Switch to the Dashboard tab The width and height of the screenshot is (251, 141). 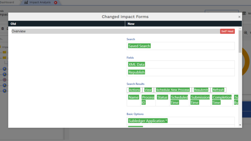[7, 2]
